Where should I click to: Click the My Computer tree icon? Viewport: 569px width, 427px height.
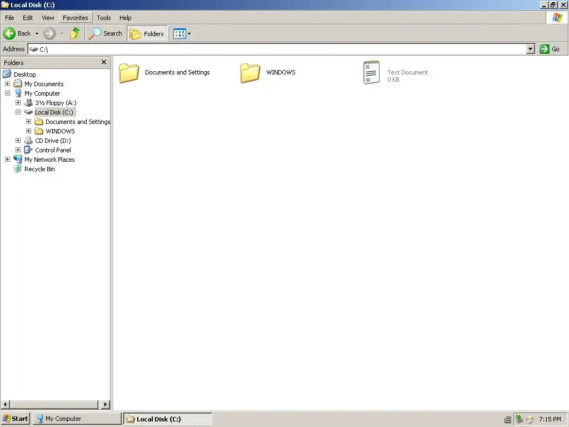18,93
